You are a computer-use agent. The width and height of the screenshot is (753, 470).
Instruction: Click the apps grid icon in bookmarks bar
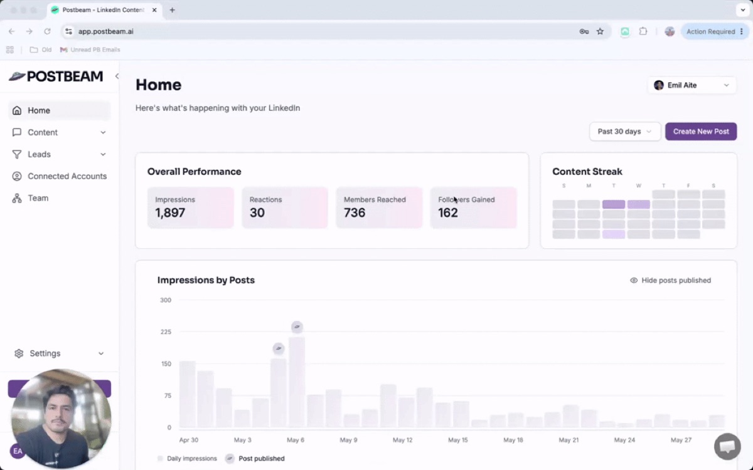tap(10, 50)
